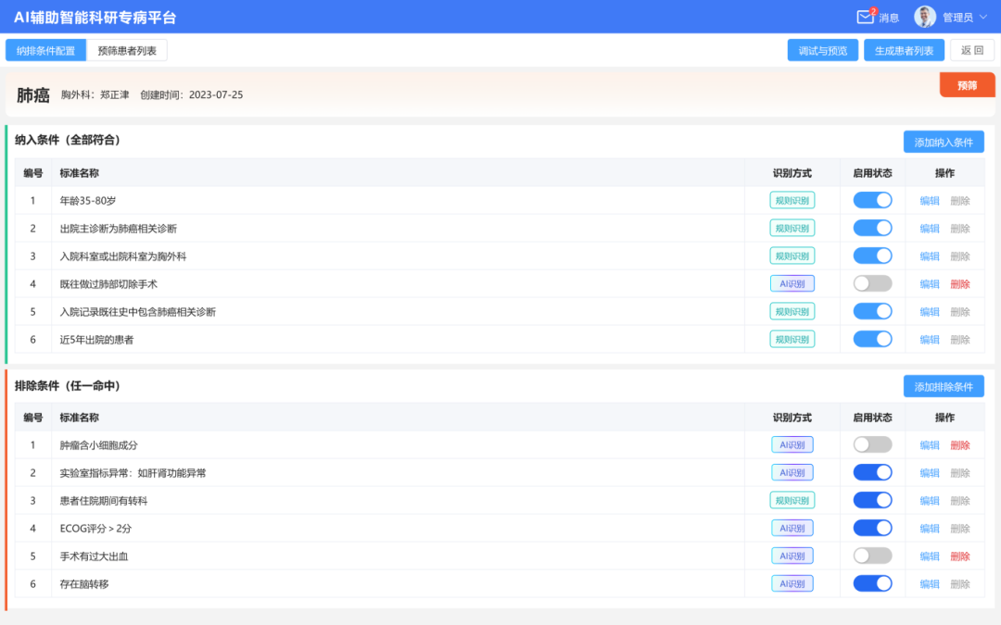The image size is (1001, 625).
Task: Click 添加排除条件 button
Action: click(944, 386)
